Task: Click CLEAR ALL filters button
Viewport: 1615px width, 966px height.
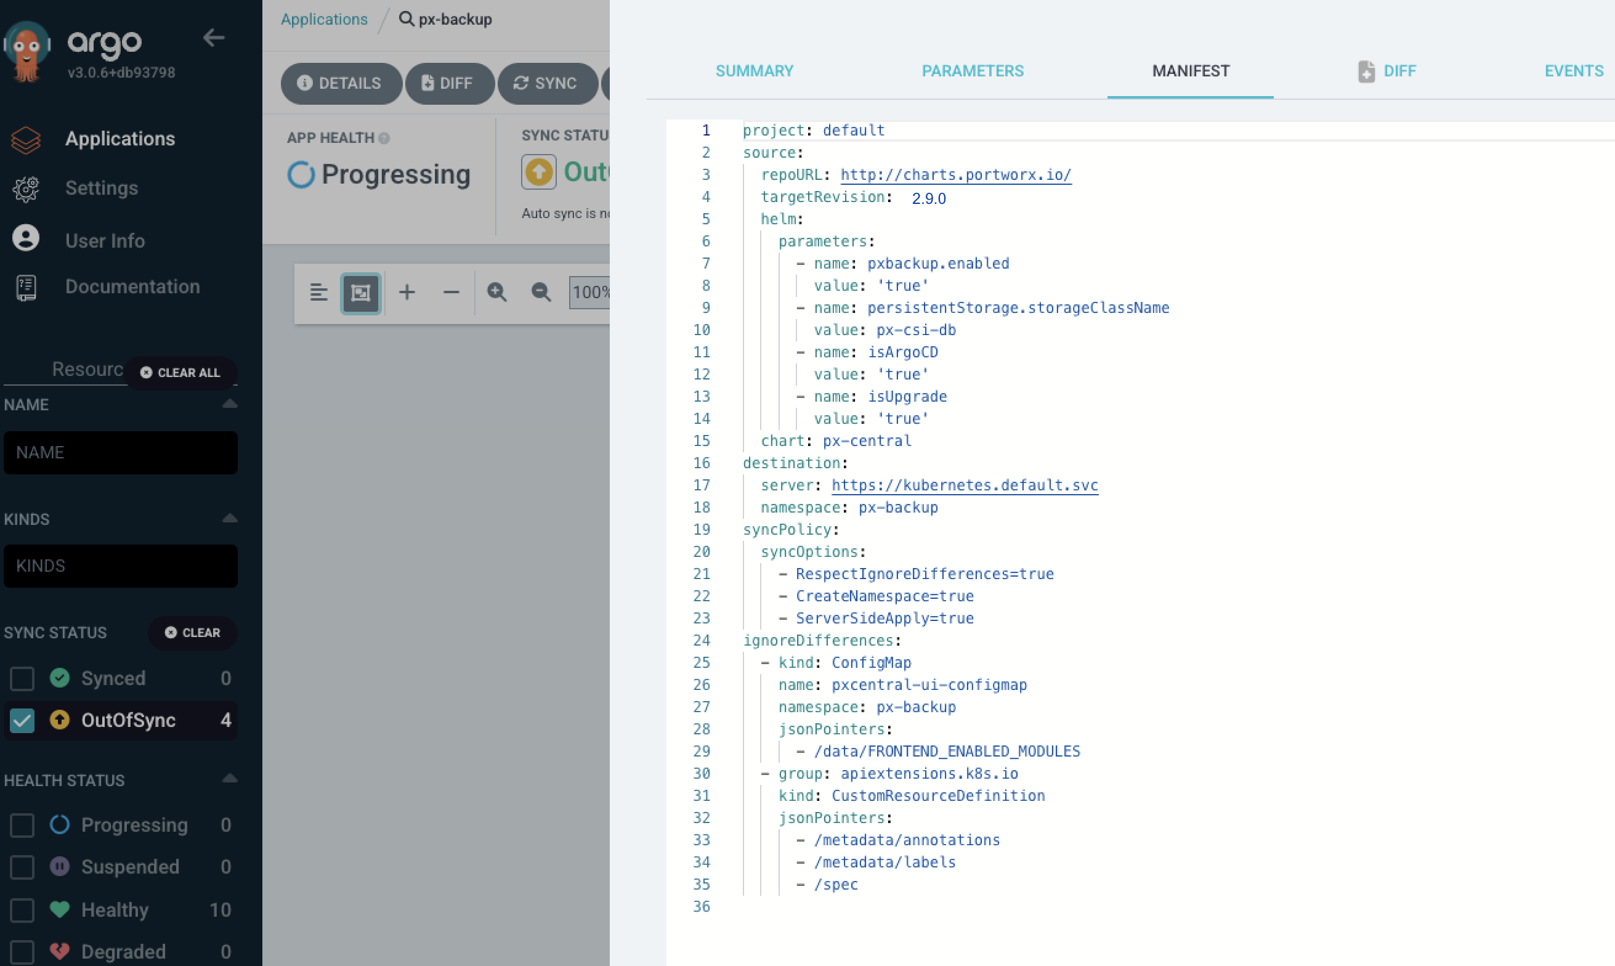Action: 180,372
